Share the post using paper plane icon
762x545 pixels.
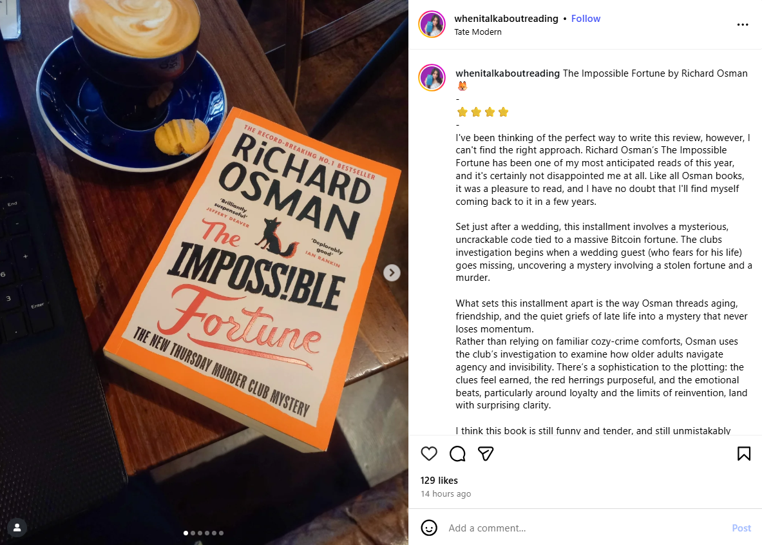[x=486, y=454]
